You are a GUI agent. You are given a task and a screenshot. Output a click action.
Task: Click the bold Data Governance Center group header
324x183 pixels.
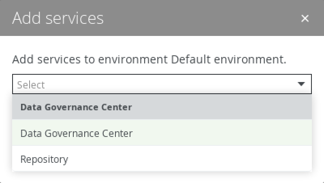point(76,107)
